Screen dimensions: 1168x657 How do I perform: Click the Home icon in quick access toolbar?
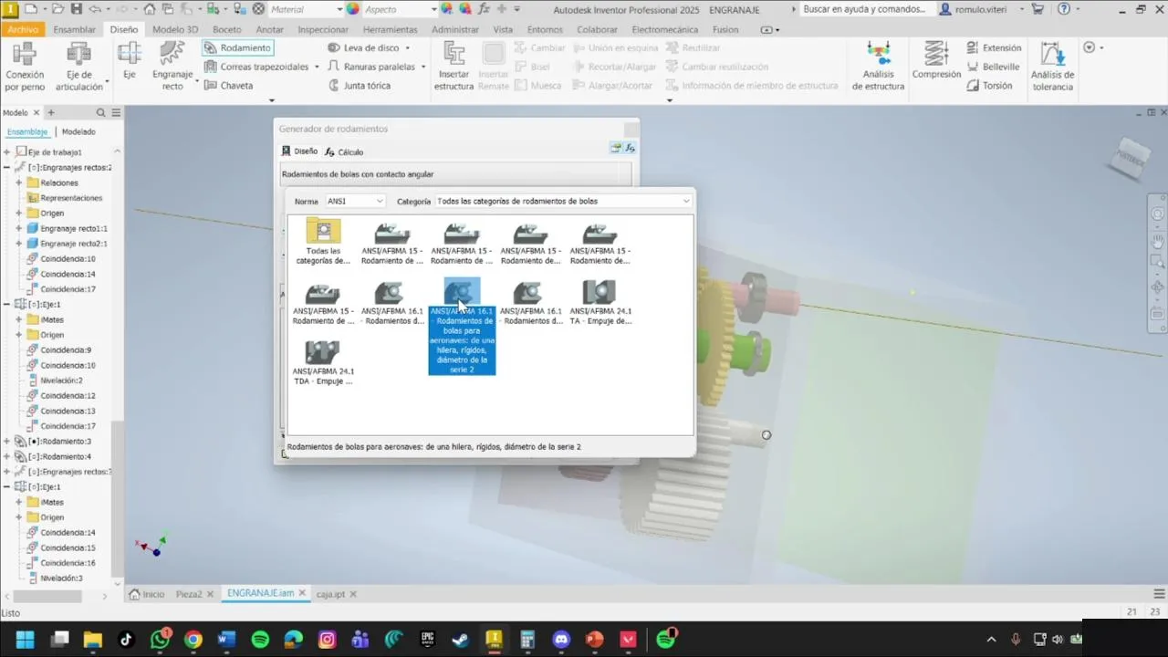click(x=150, y=9)
